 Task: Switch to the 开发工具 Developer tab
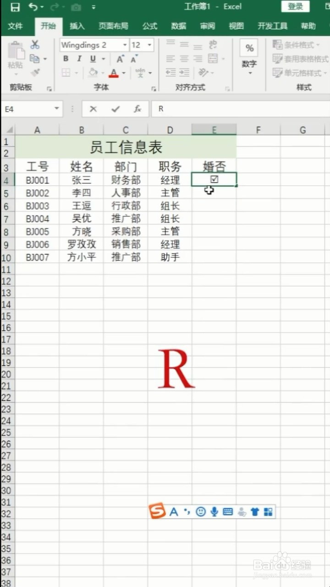272,26
